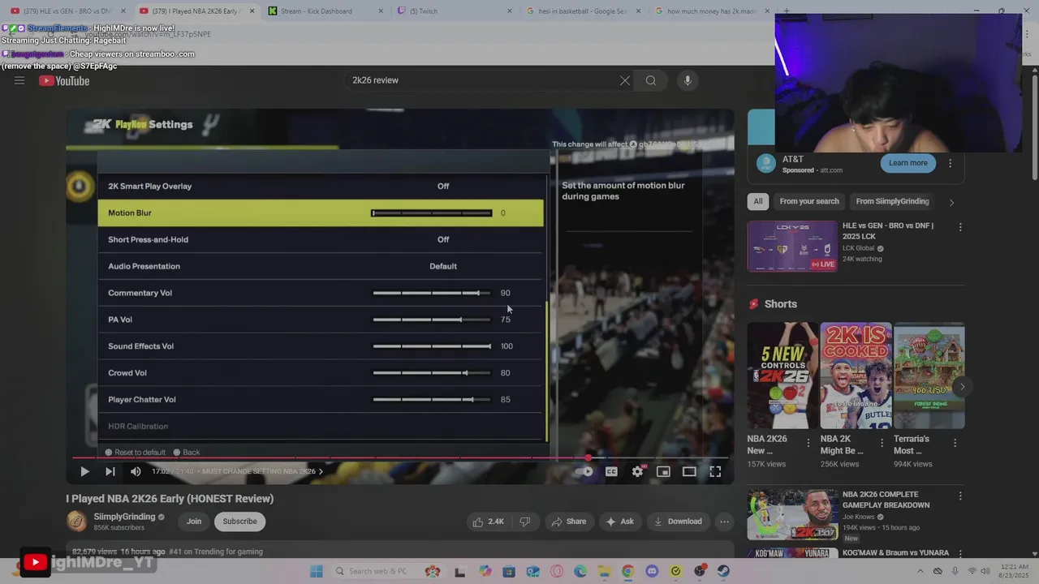Select From SimplyGrinding chip
The height and width of the screenshot is (584, 1039).
[892, 201]
